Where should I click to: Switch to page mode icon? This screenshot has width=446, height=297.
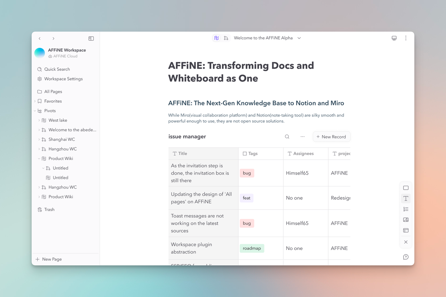click(216, 38)
